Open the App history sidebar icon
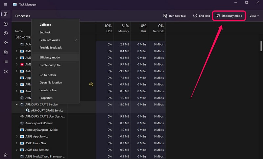263x159 pixels. point(6,33)
